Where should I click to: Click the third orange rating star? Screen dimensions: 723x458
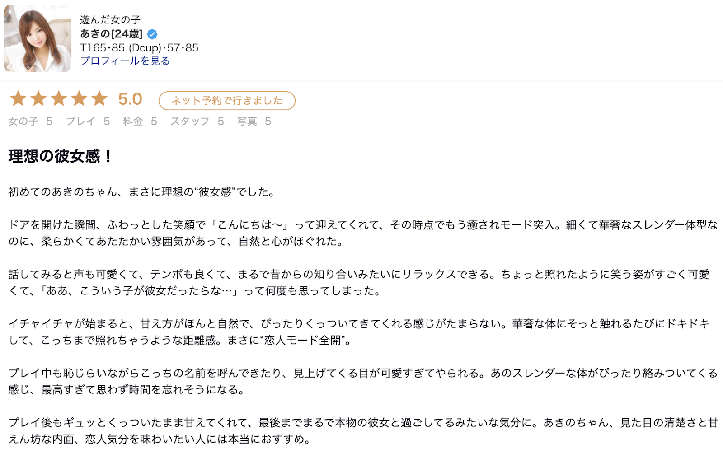(59, 98)
